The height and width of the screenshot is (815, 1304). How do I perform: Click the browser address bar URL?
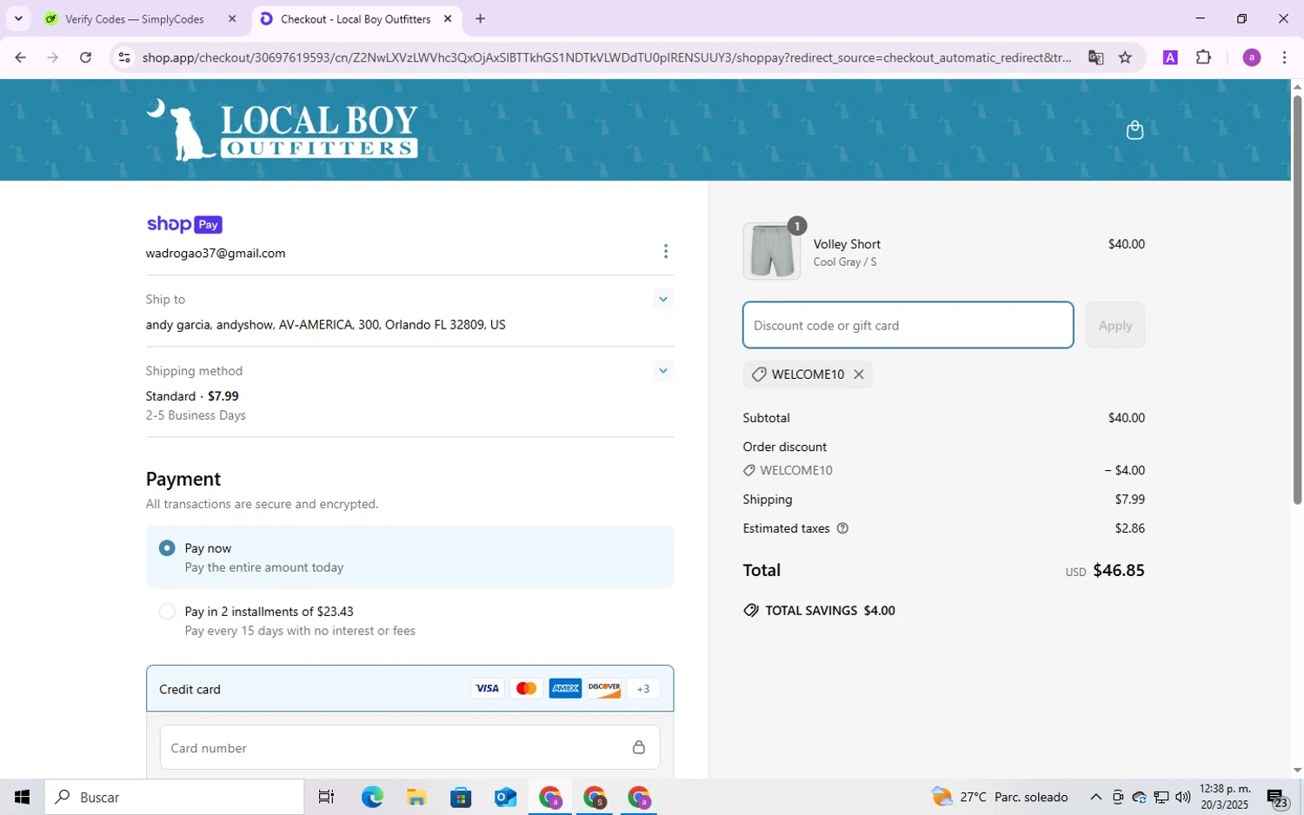(607, 57)
